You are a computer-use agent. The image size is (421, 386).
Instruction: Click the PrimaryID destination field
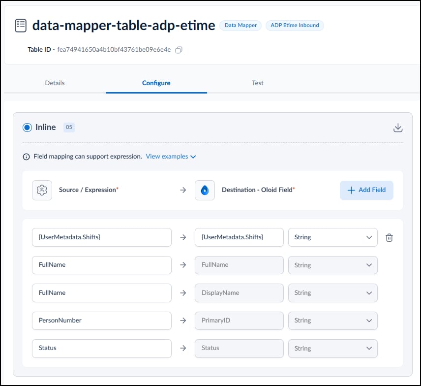(239, 321)
